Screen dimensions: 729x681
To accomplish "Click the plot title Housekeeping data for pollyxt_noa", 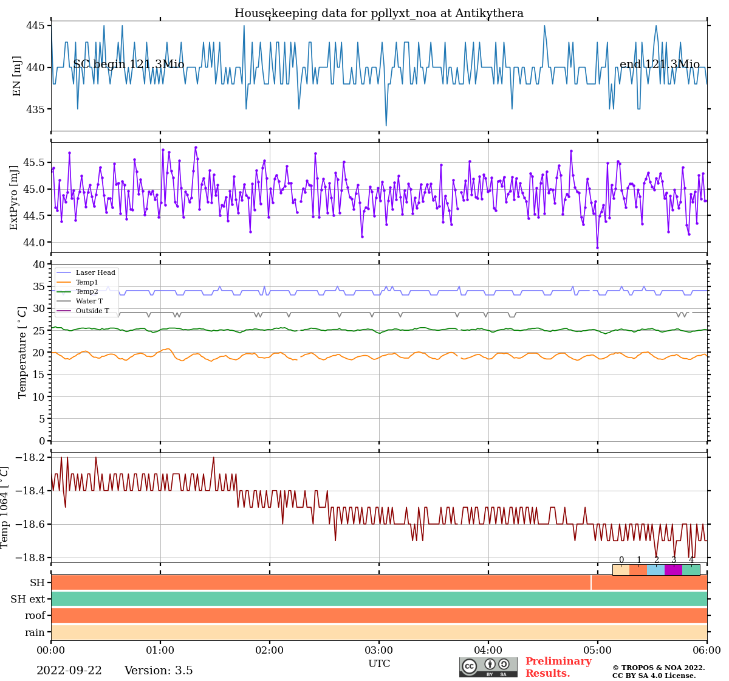I will point(379,13).
